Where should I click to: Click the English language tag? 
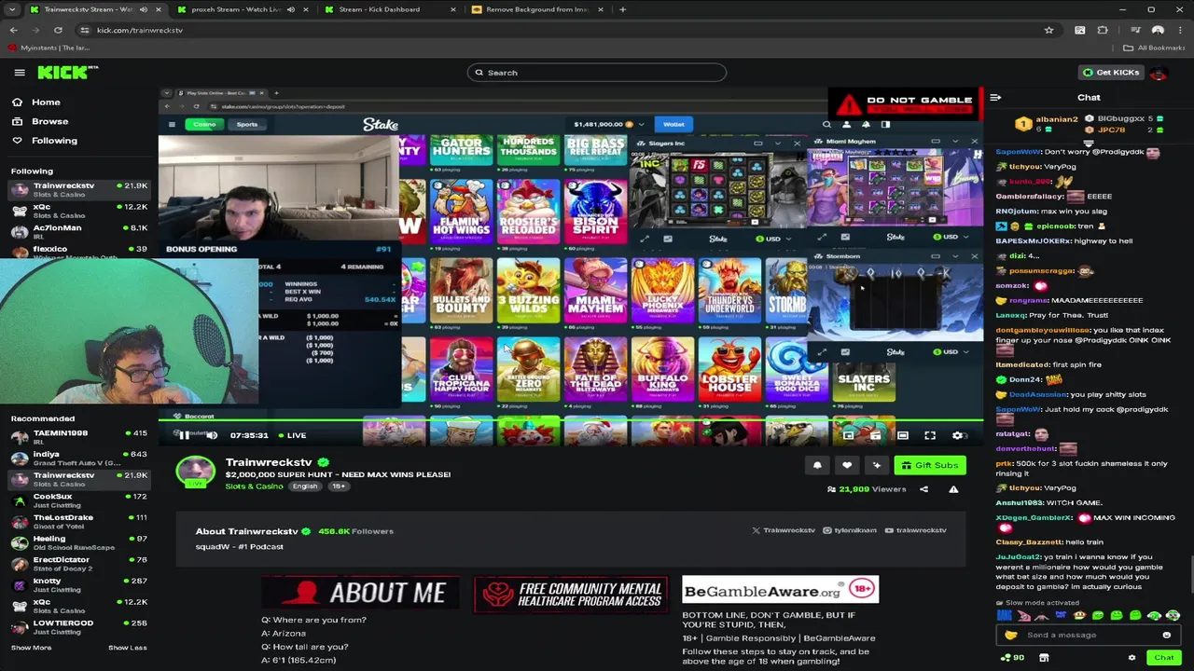[x=305, y=486]
